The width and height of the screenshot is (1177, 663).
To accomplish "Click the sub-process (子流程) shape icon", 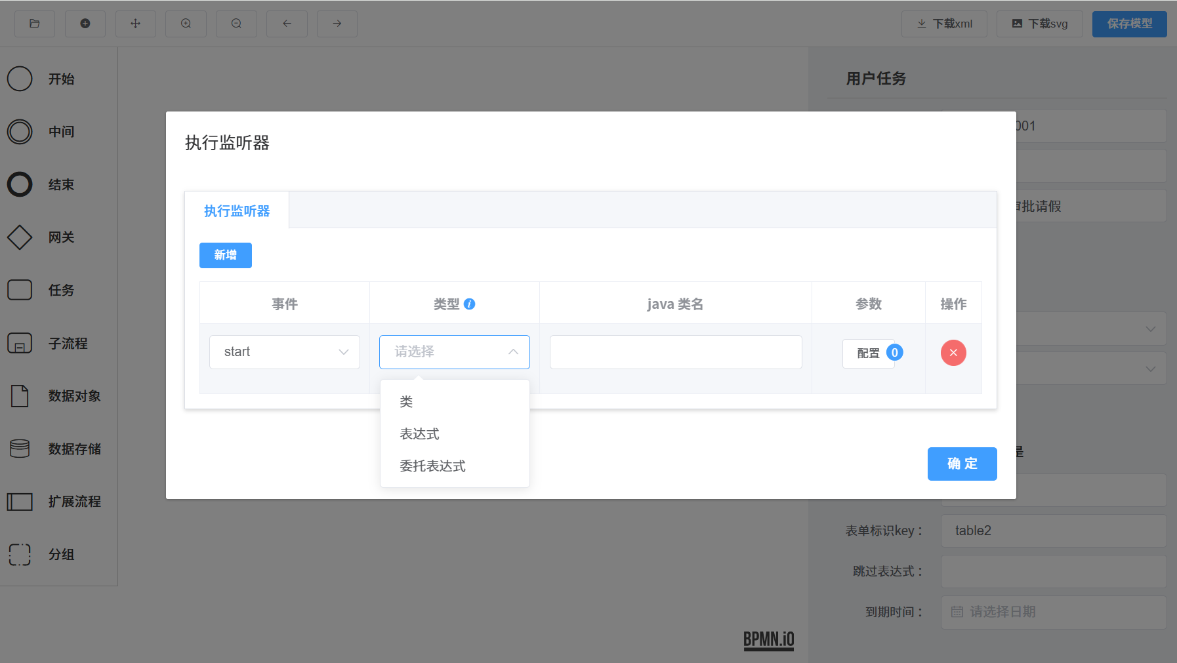I will coord(20,343).
